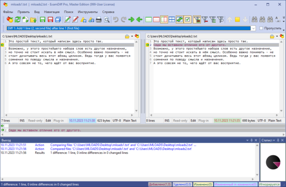This screenshot has width=286, height=187.
Task: Open the Статист panel dropdown arrow
Action: pyautogui.click(x=274, y=140)
